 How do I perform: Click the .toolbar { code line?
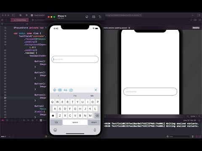click(x=31, y=53)
